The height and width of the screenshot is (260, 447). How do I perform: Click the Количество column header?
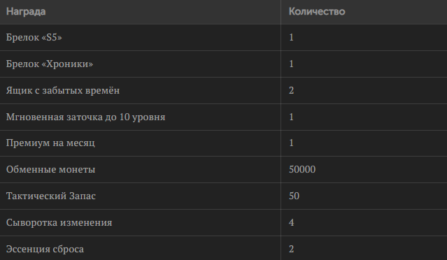tap(364, 12)
